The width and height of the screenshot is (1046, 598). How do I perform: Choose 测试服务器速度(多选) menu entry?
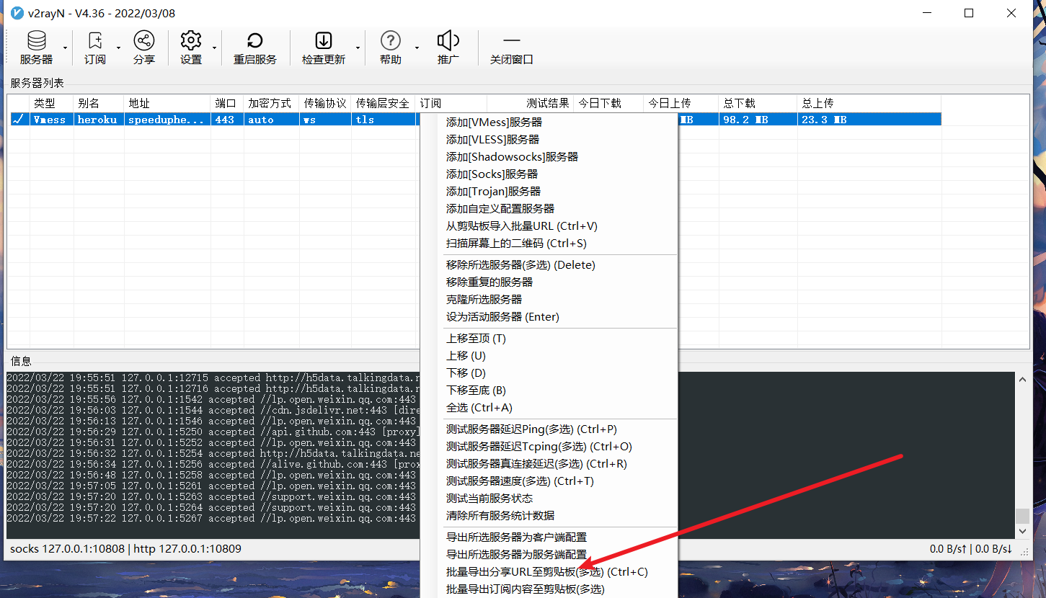[x=549, y=481]
